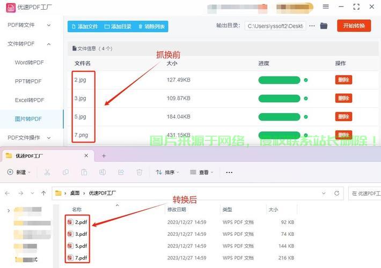Click the progress bar of 5.jpg
Screen dimensions: 381x268
(279, 117)
